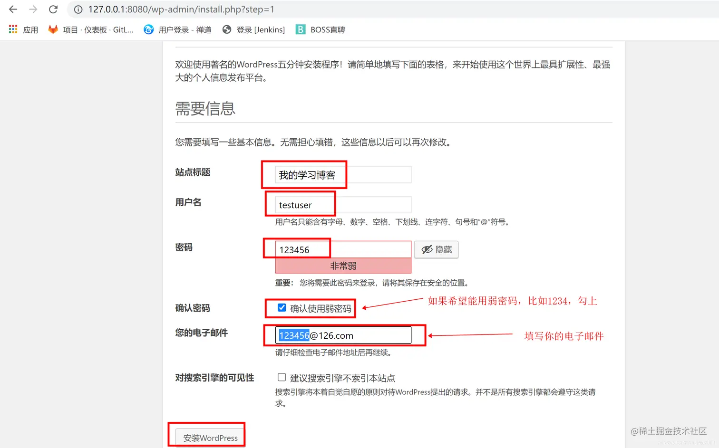
Task: Click the grayed forward navigation arrow
Action: click(x=32, y=9)
